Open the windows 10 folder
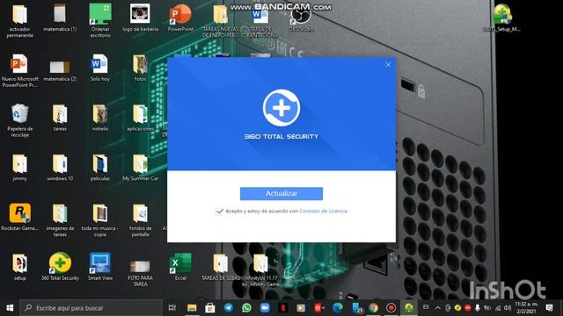 [60, 168]
